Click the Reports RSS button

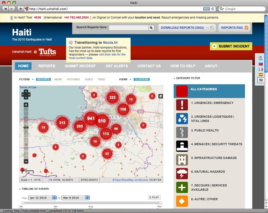234,28
